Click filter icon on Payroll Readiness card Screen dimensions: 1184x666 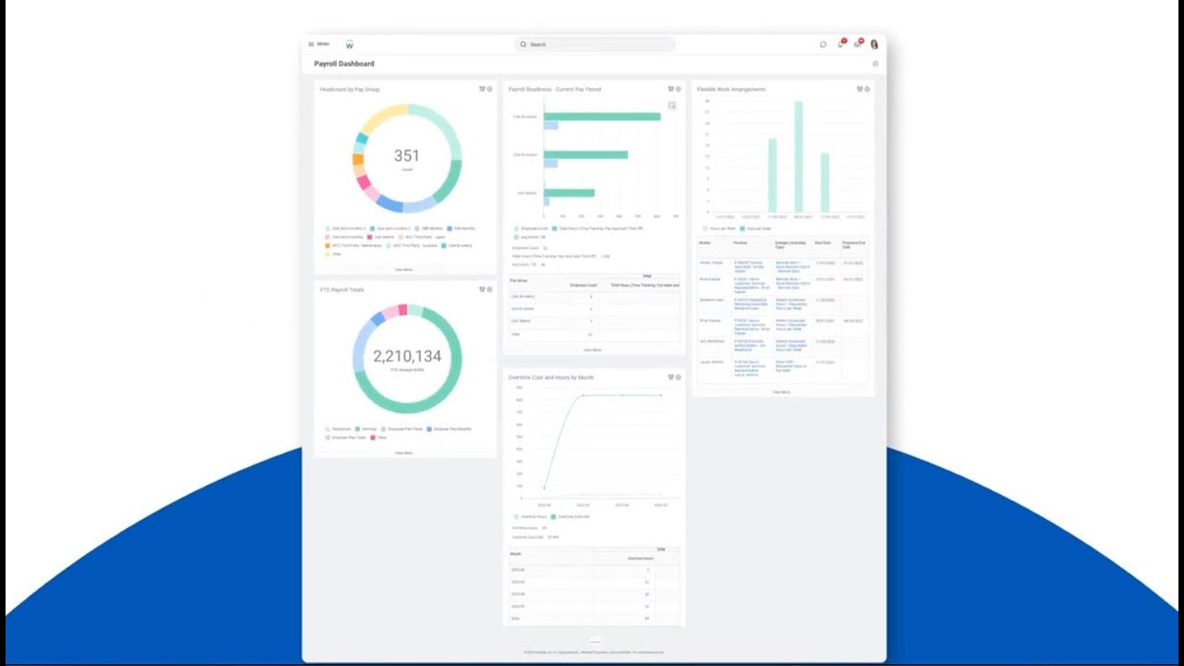(x=671, y=89)
